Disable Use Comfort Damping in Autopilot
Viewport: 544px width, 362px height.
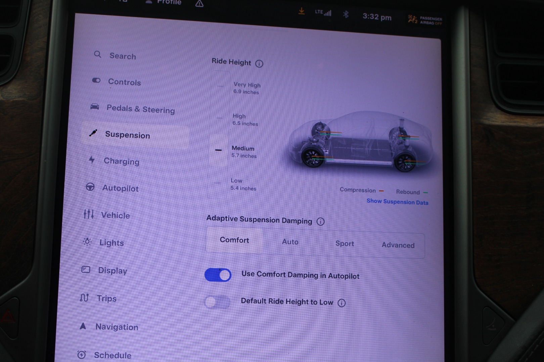point(218,275)
